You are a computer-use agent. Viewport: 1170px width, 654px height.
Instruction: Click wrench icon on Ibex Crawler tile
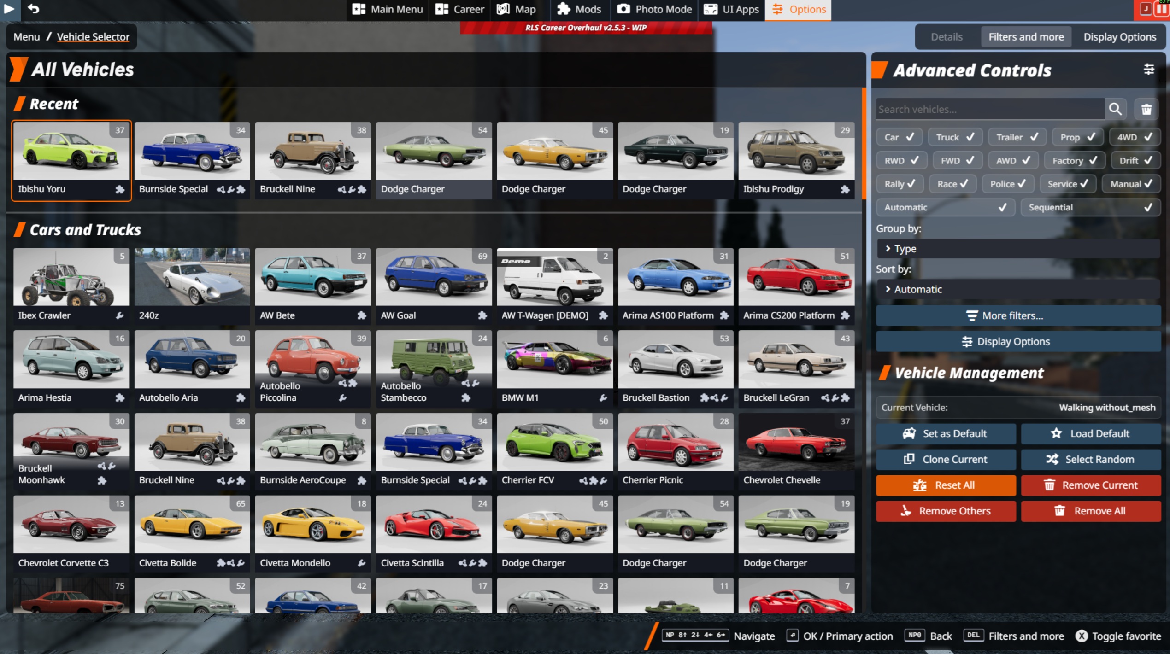coord(120,315)
